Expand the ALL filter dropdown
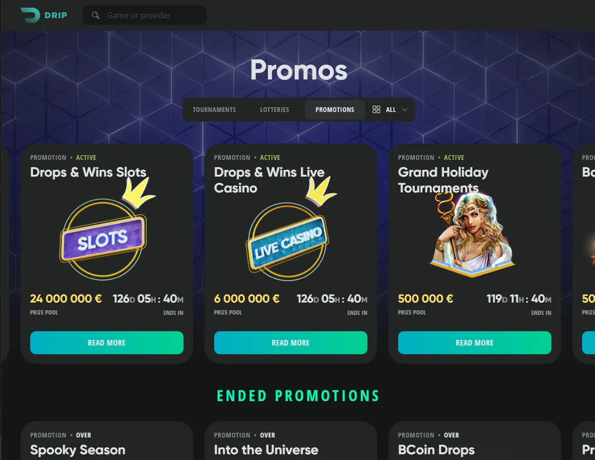The width and height of the screenshot is (595, 460). [x=390, y=109]
